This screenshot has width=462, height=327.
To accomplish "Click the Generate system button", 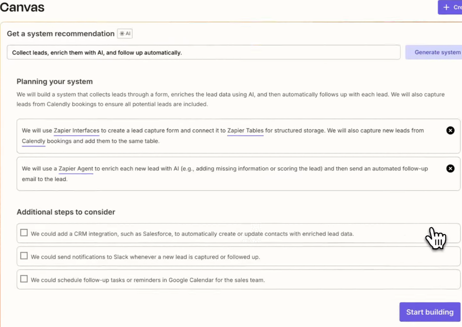I will [x=434, y=52].
